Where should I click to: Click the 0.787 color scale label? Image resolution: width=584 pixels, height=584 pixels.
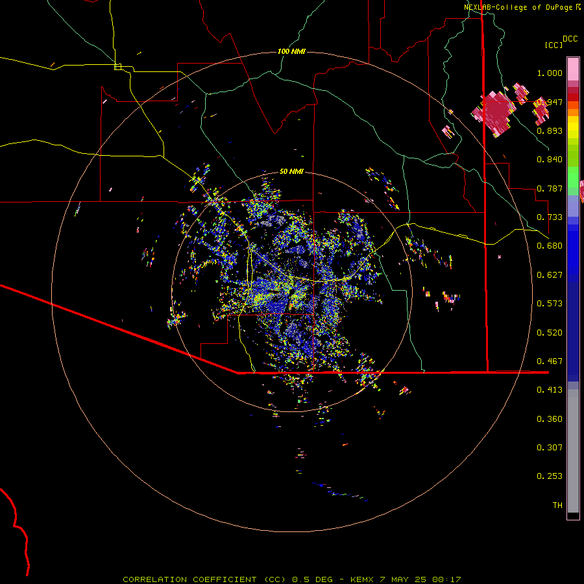click(x=550, y=188)
